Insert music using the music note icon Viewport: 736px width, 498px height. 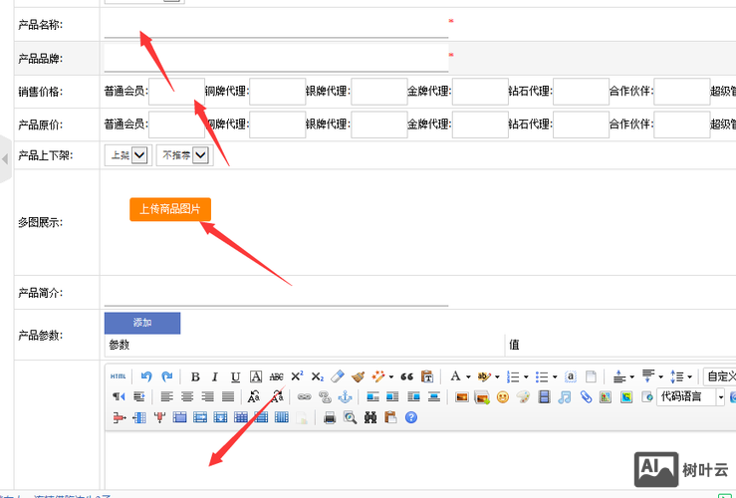coord(565,396)
